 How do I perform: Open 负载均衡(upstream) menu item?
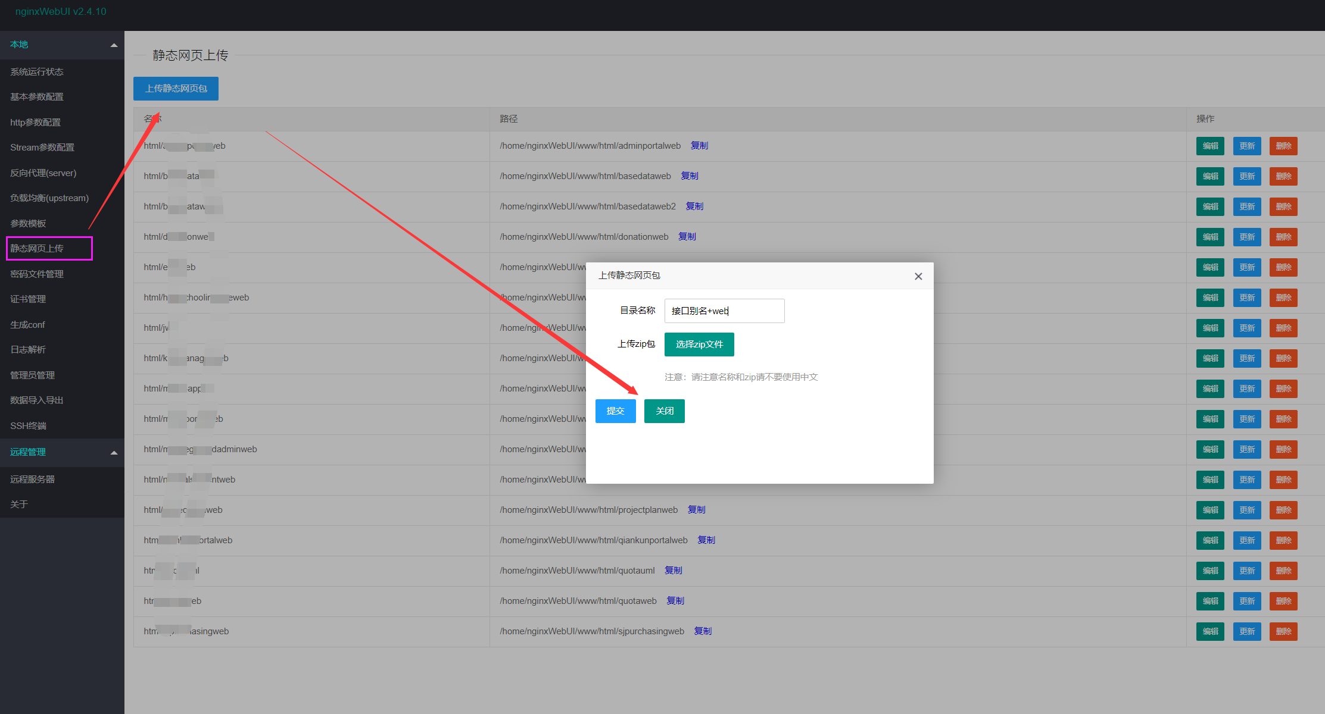49,198
